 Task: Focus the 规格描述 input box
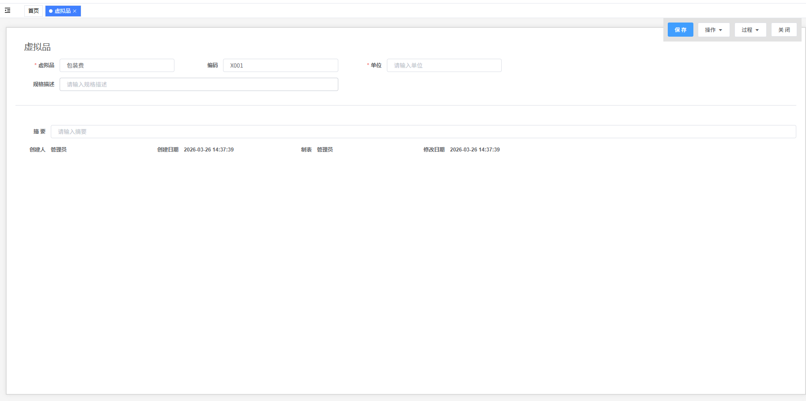click(199, 84)
